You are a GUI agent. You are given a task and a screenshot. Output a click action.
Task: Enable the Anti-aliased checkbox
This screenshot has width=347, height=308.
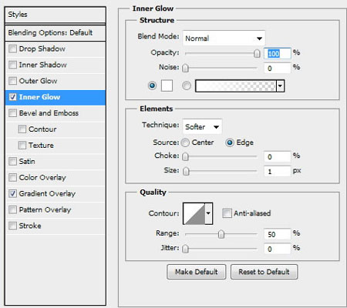coord(227,213)
